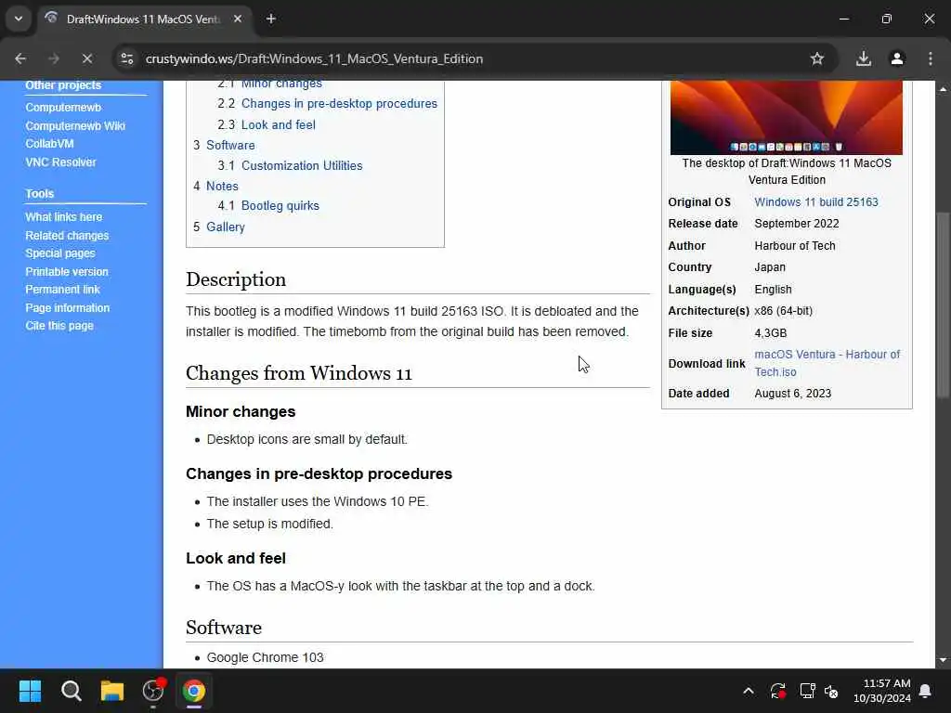Open Page information link
The height and width of the screenshot is (713, 951).
(67, 308)
